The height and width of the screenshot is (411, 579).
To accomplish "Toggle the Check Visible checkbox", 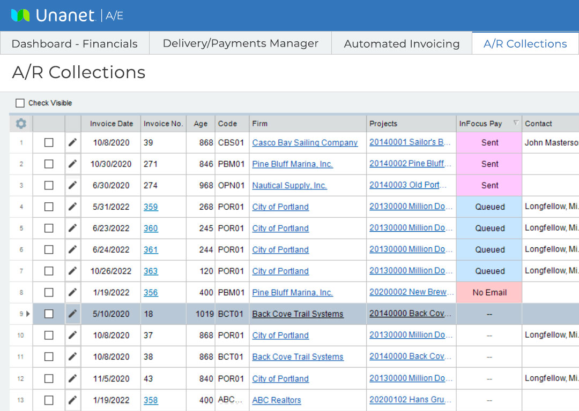I will point(20,103).
